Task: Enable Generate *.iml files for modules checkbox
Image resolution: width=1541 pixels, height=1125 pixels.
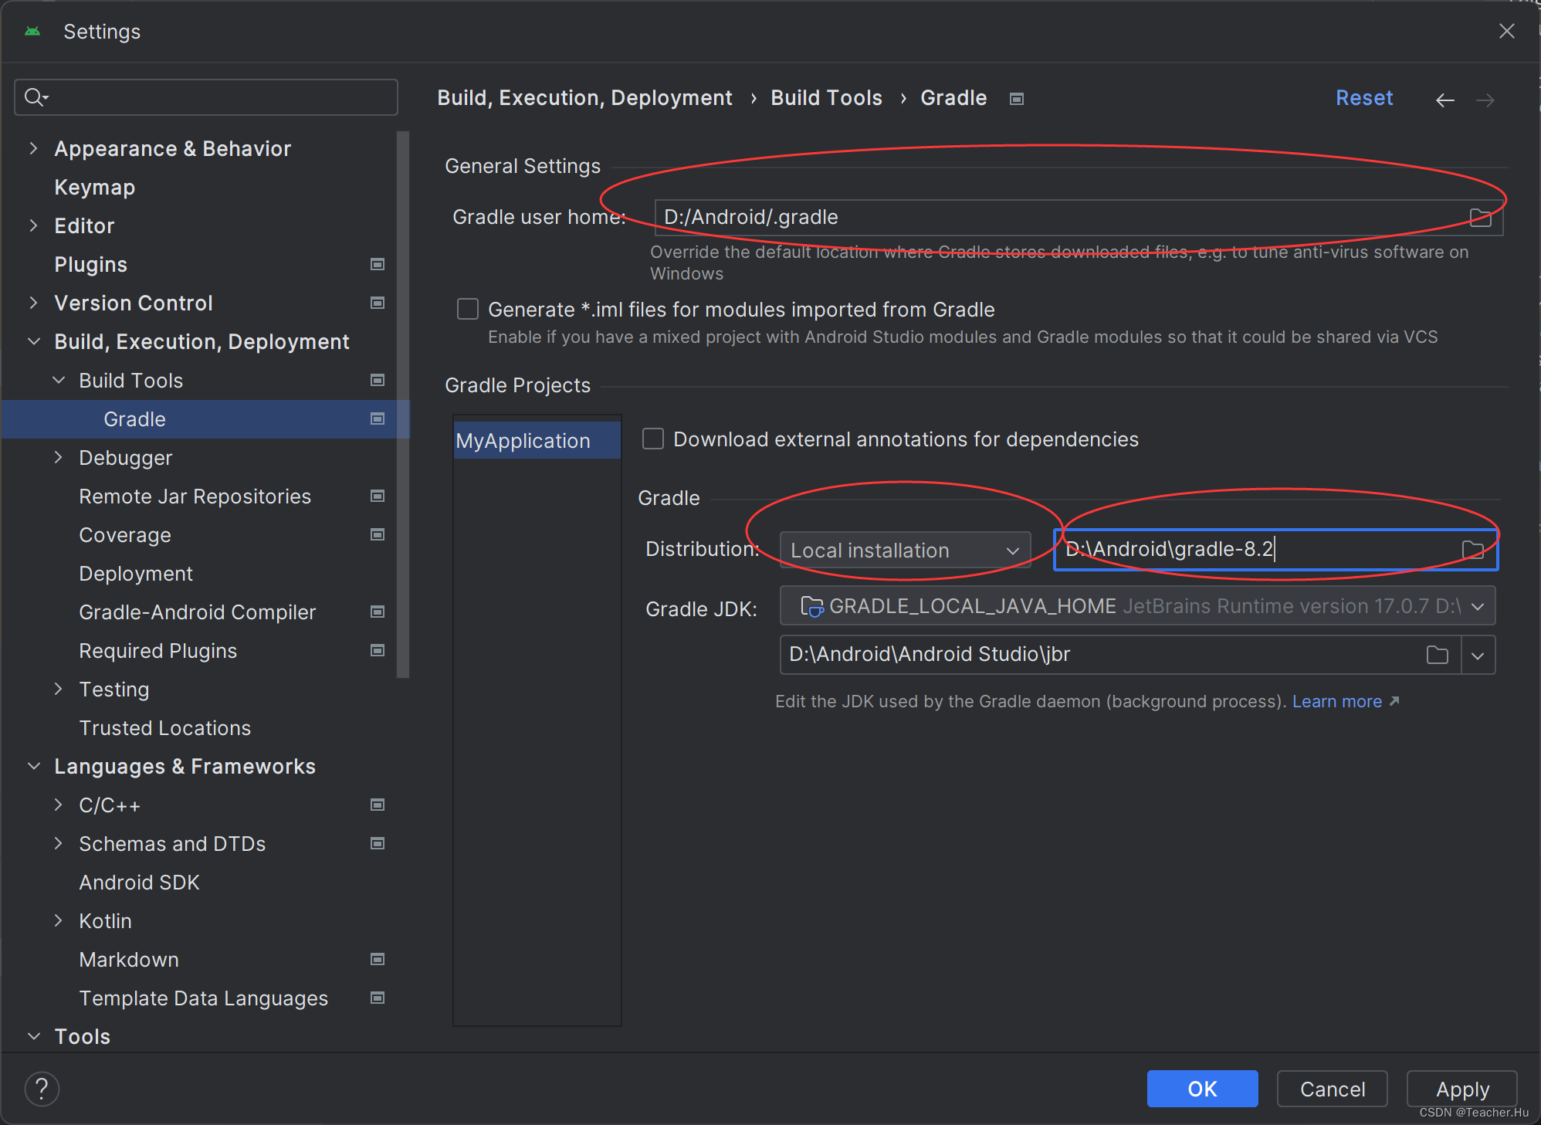Action: pyautogui.click(x=468, y=310)
